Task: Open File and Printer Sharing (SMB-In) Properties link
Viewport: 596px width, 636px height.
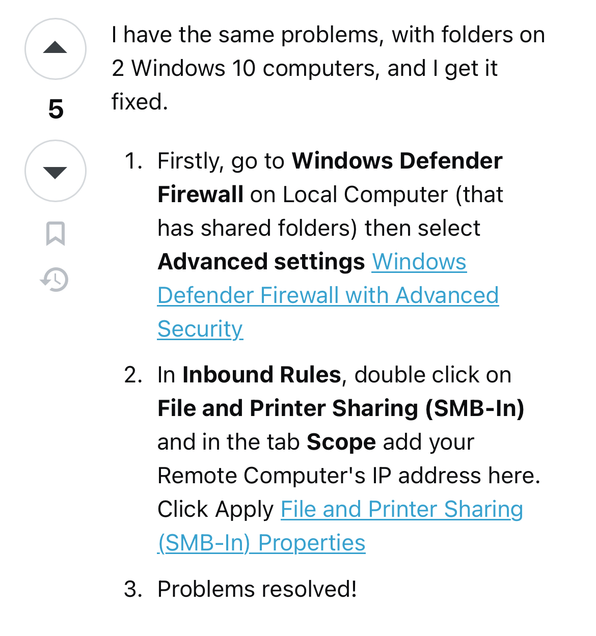Action: pyautogui.click(x=401, y=509)
